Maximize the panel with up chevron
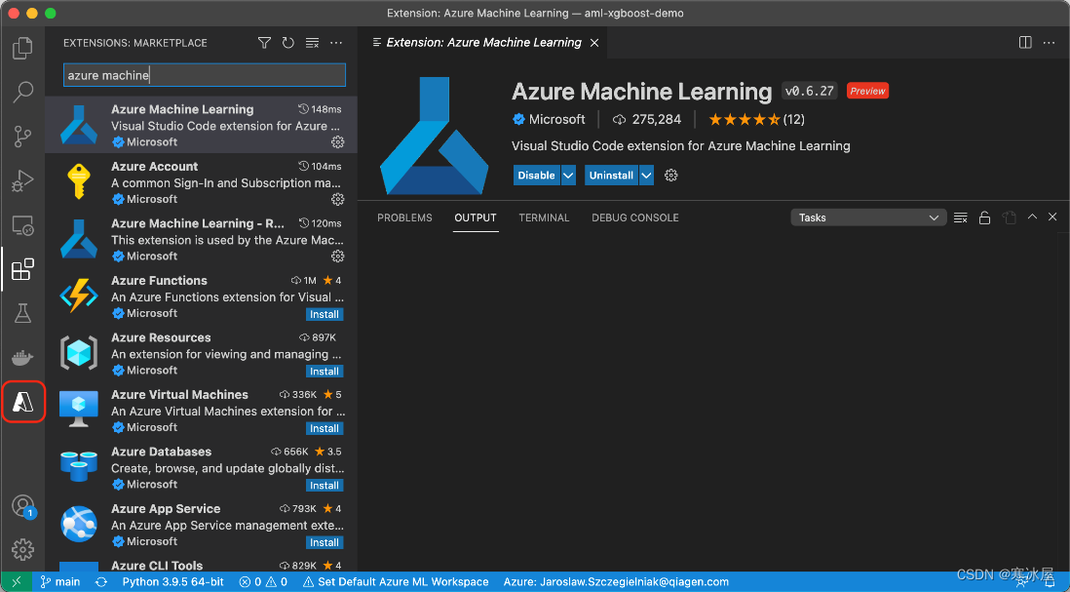 click(x=1032, y=217)
